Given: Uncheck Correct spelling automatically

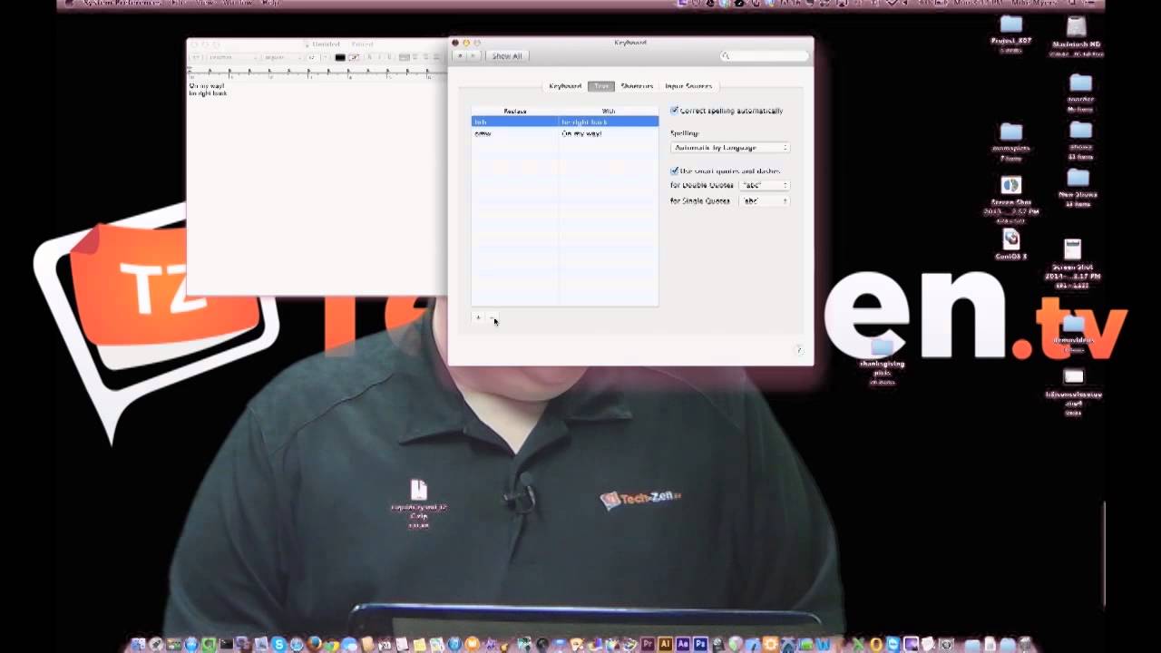Looking at the screenshot, I should [675, 111].
